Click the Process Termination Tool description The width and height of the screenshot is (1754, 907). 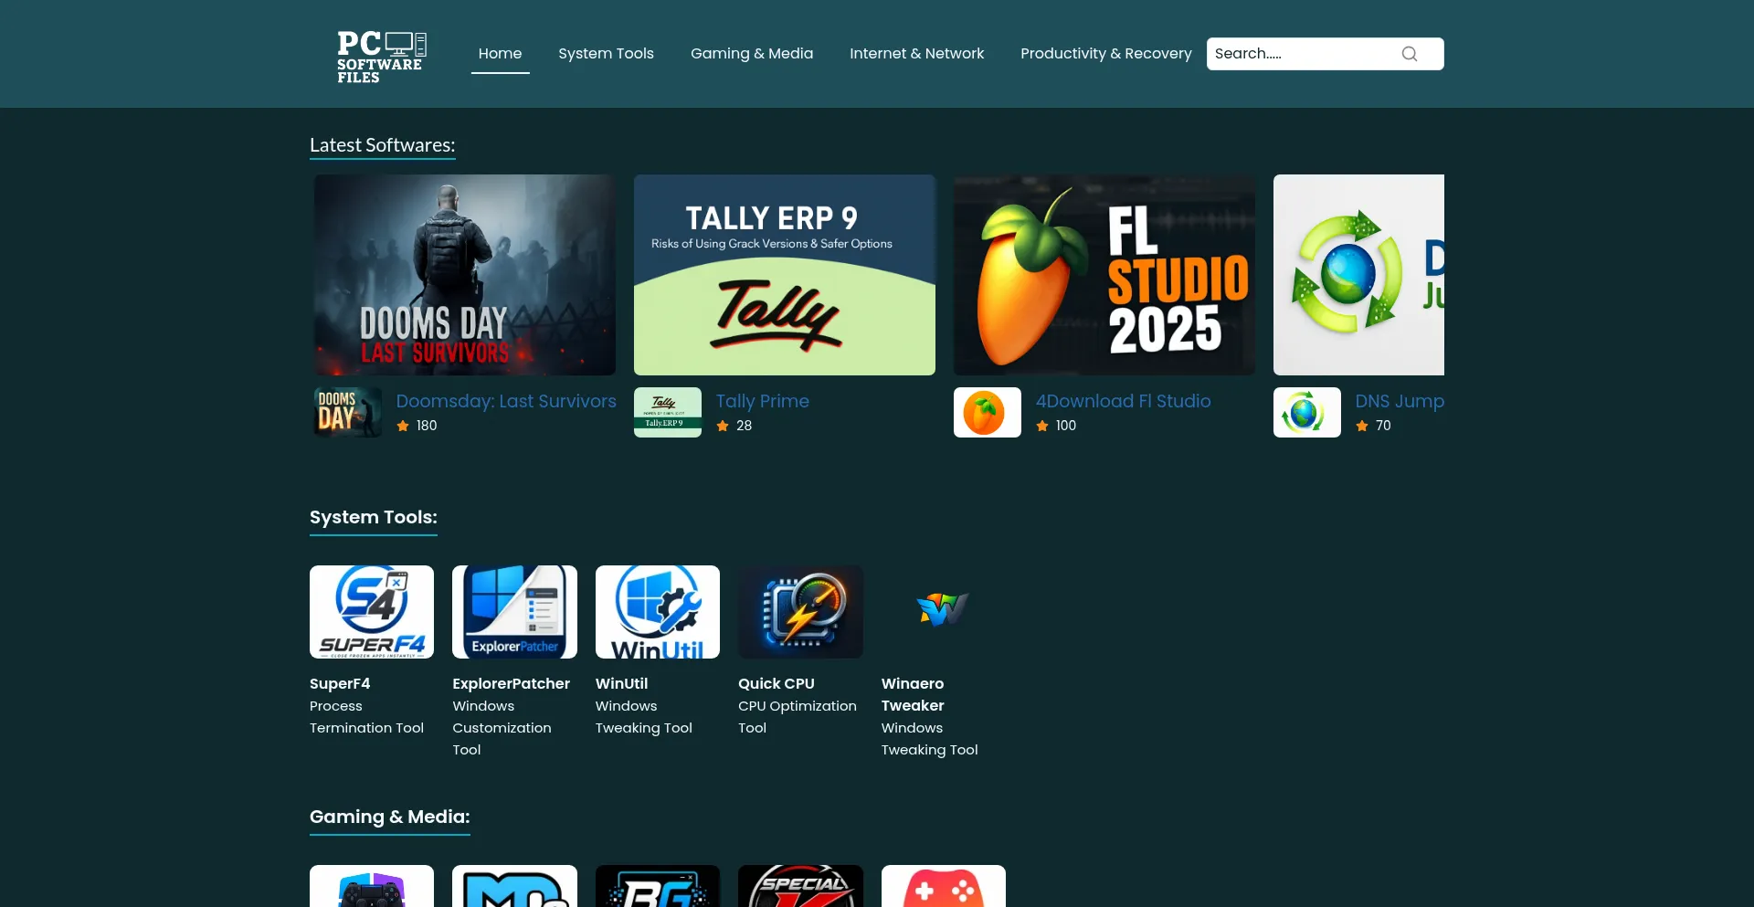[366, 717]
